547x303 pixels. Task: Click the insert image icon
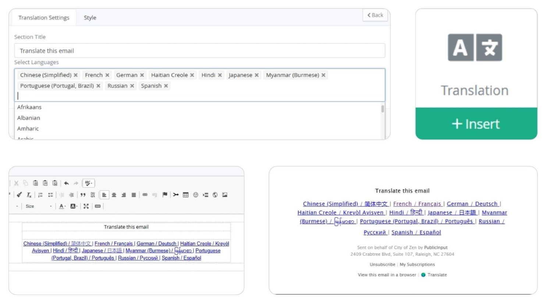pos(225,195)
